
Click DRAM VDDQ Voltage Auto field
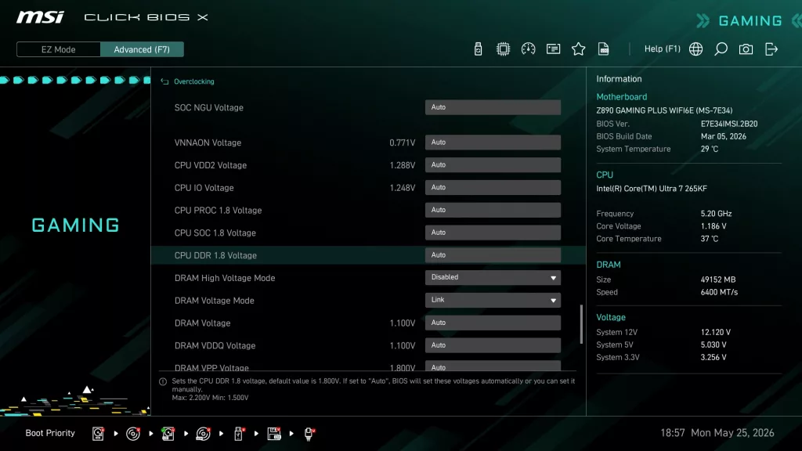[493, 345]
